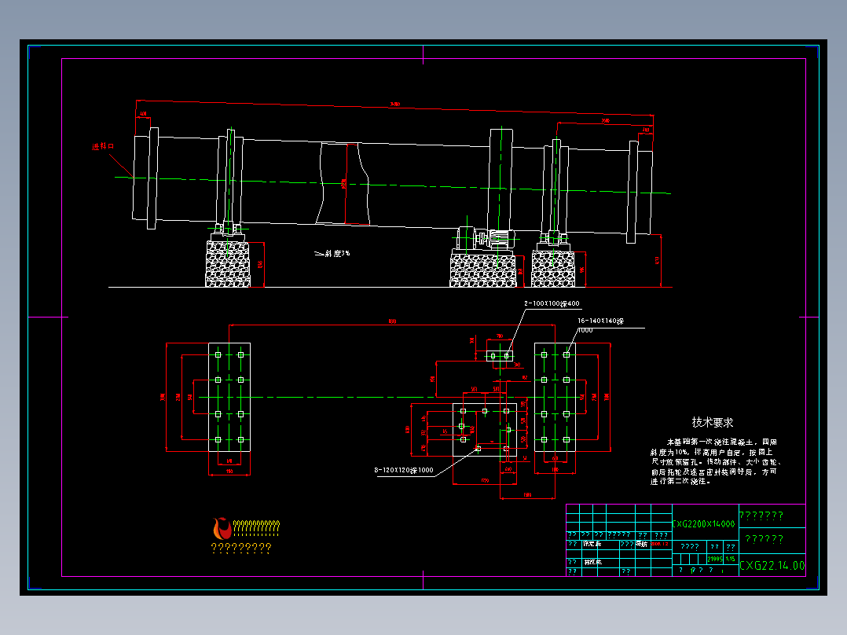The width and height of the screenshot is (847, 635).
Task: Select the drive foundation plan rectangle
Action: 485,430
